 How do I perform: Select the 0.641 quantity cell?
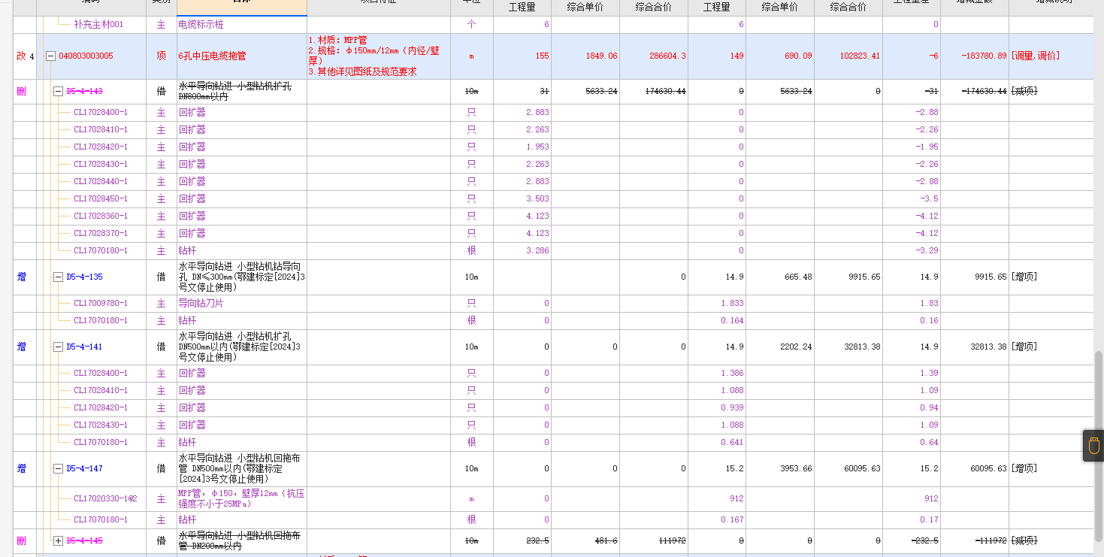pos(717,443)
